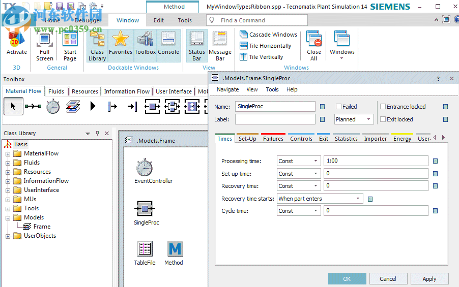This screenshot has width=459, height=287.
Task: Toggle the Message Bar view
Action: (x=220, y=46)
